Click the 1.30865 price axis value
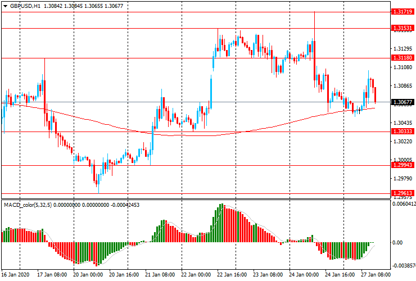416x281 pixels. point(403,86)
